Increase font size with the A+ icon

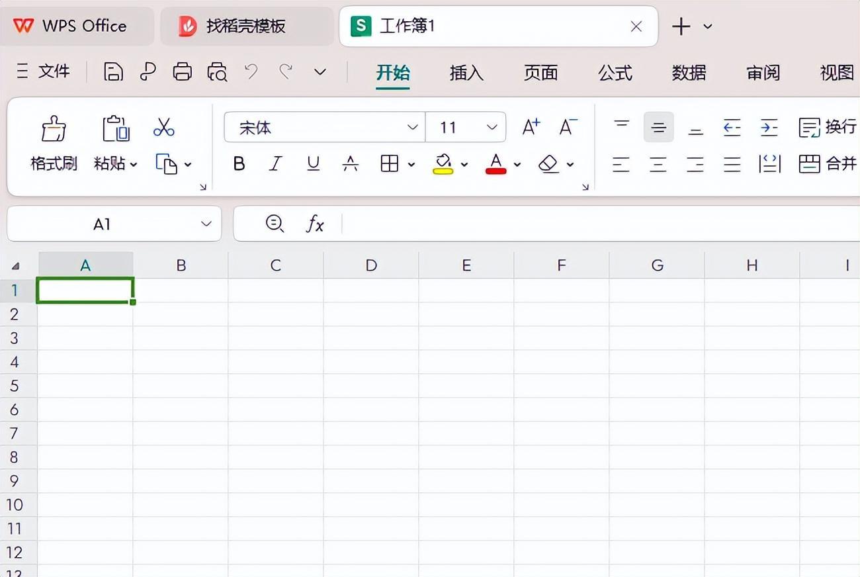click(529, 126)
